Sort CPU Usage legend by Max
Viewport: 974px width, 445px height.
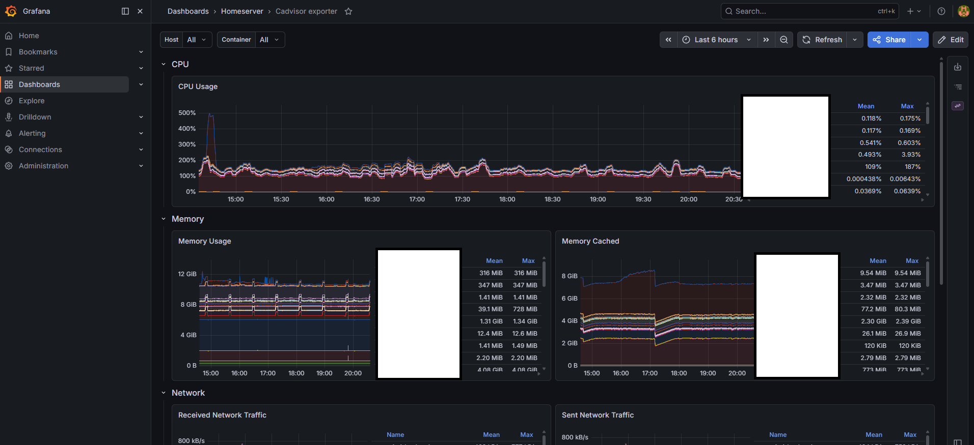[907, 106]
